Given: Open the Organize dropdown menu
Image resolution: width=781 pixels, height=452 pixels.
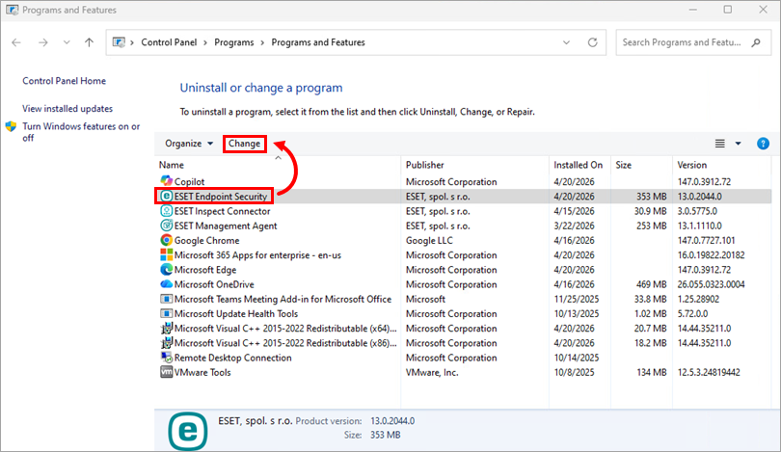Looking at the screenshot, I should click(189, 144).
